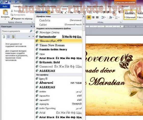This screenshot has width=143, height=120.
Task: Click the previous heading up arrow in navigation pane
Action: coord(29,36)
